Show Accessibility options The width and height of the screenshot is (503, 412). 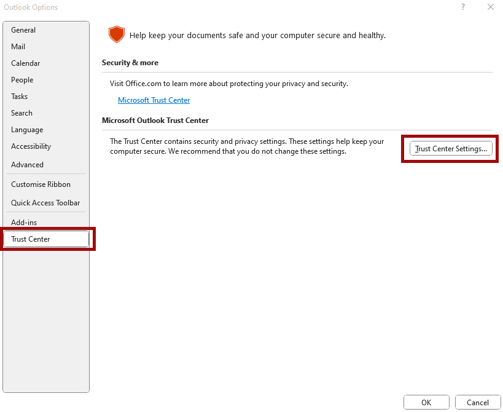click(46, 146)
